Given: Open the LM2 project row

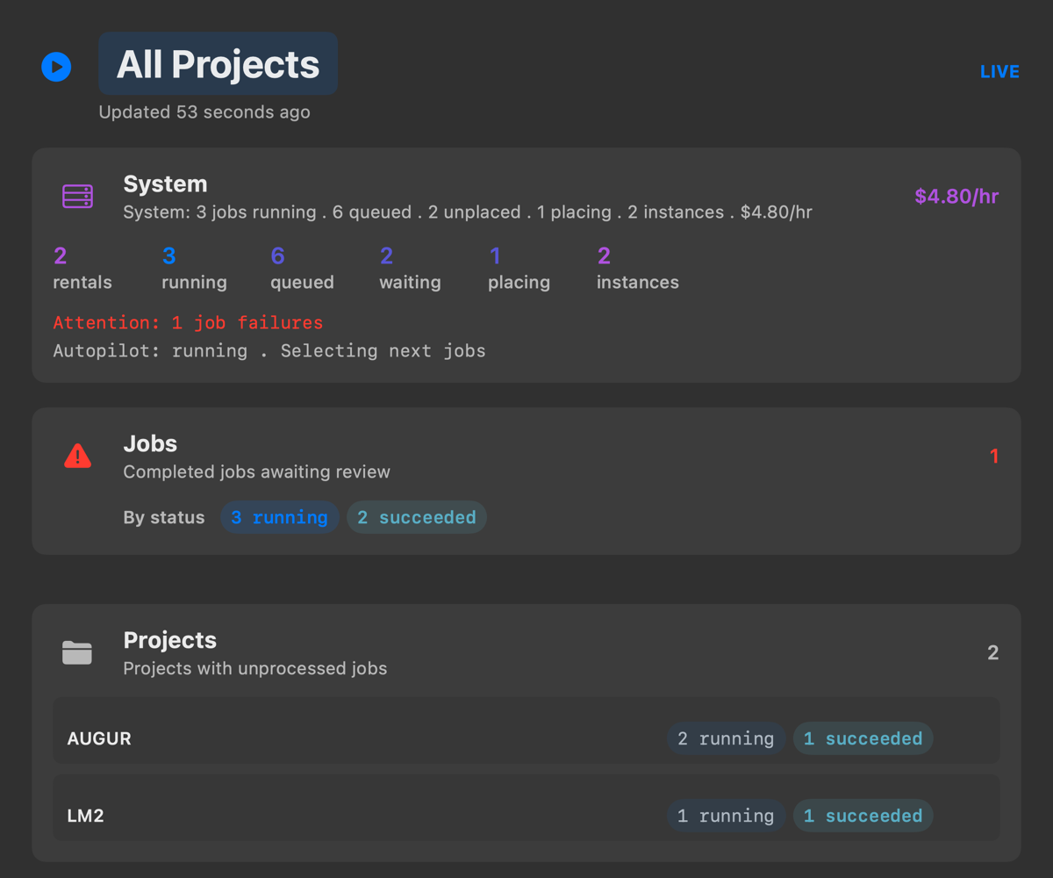Looking at the screenshot, I should [526, 808].
